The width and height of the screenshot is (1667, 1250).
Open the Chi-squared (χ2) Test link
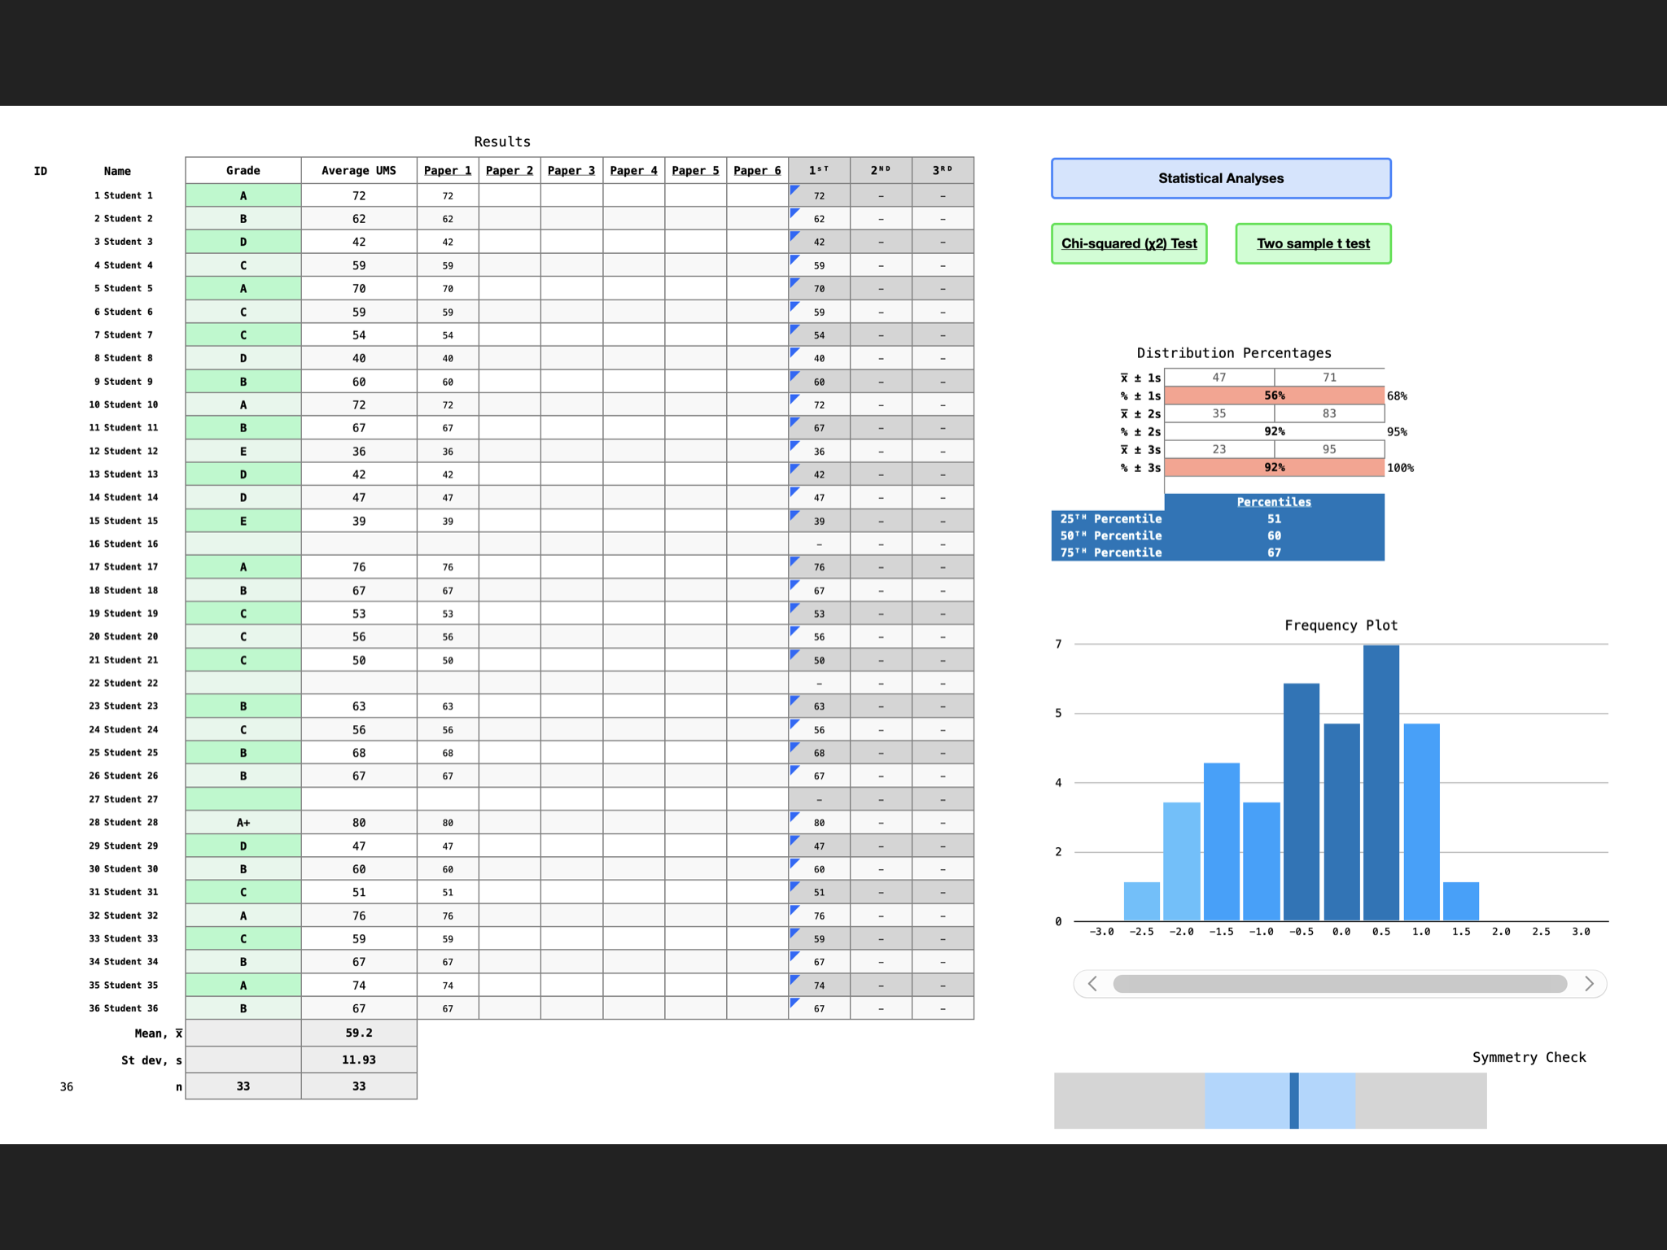pos(1129,243)
